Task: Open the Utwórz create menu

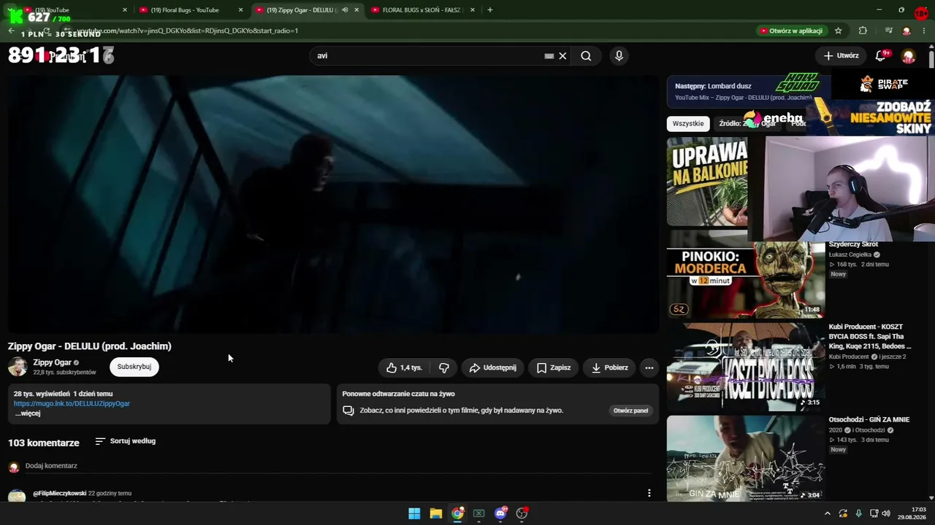Action: click(841, 55)
